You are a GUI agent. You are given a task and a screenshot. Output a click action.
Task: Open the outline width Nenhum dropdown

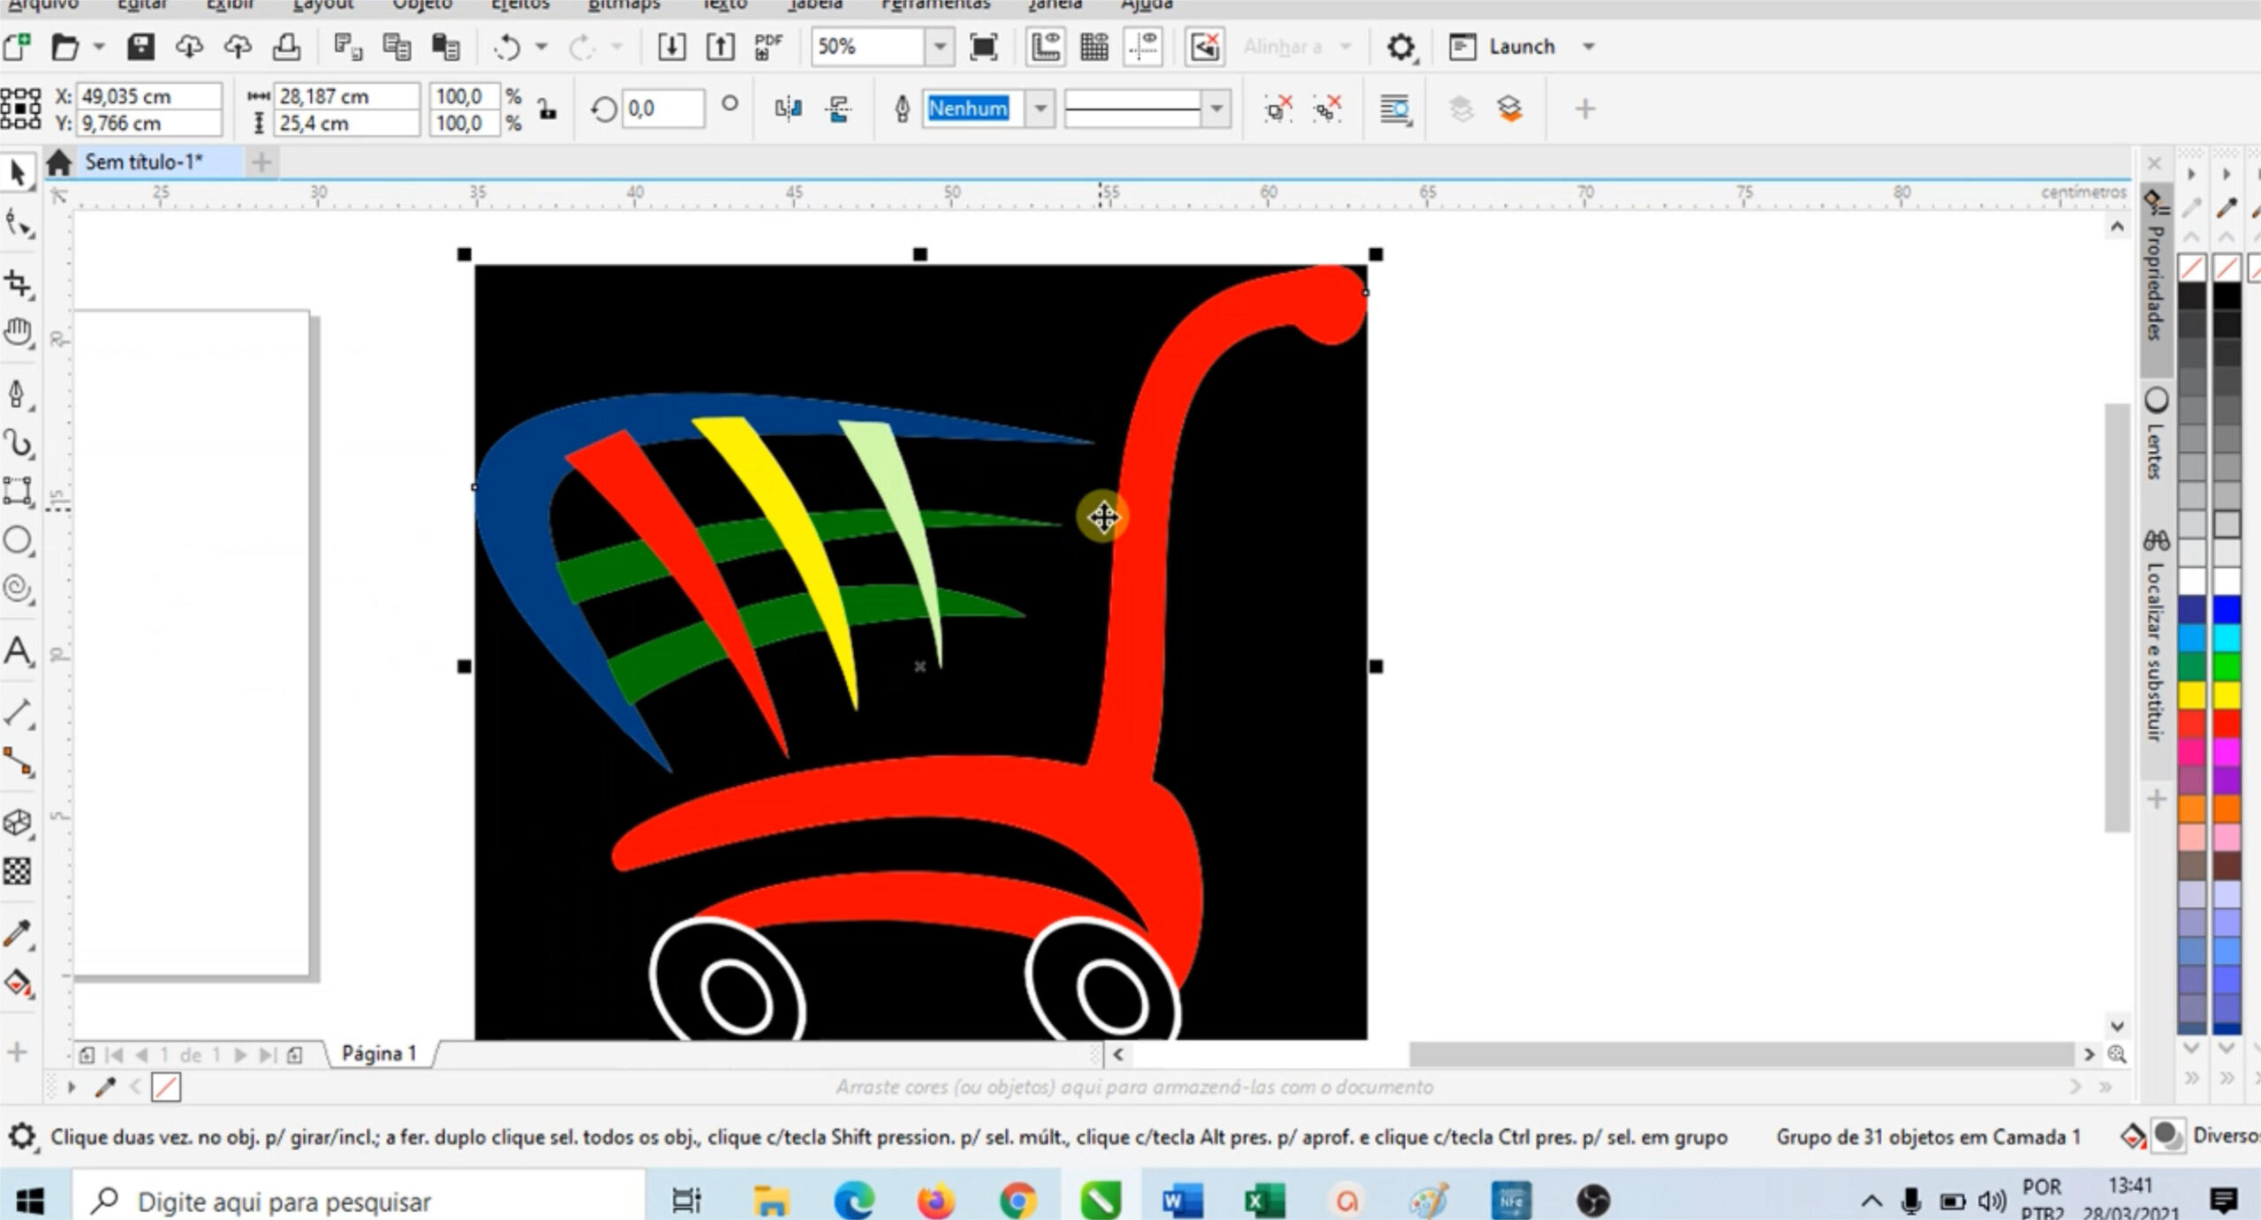pos(1040,109)
